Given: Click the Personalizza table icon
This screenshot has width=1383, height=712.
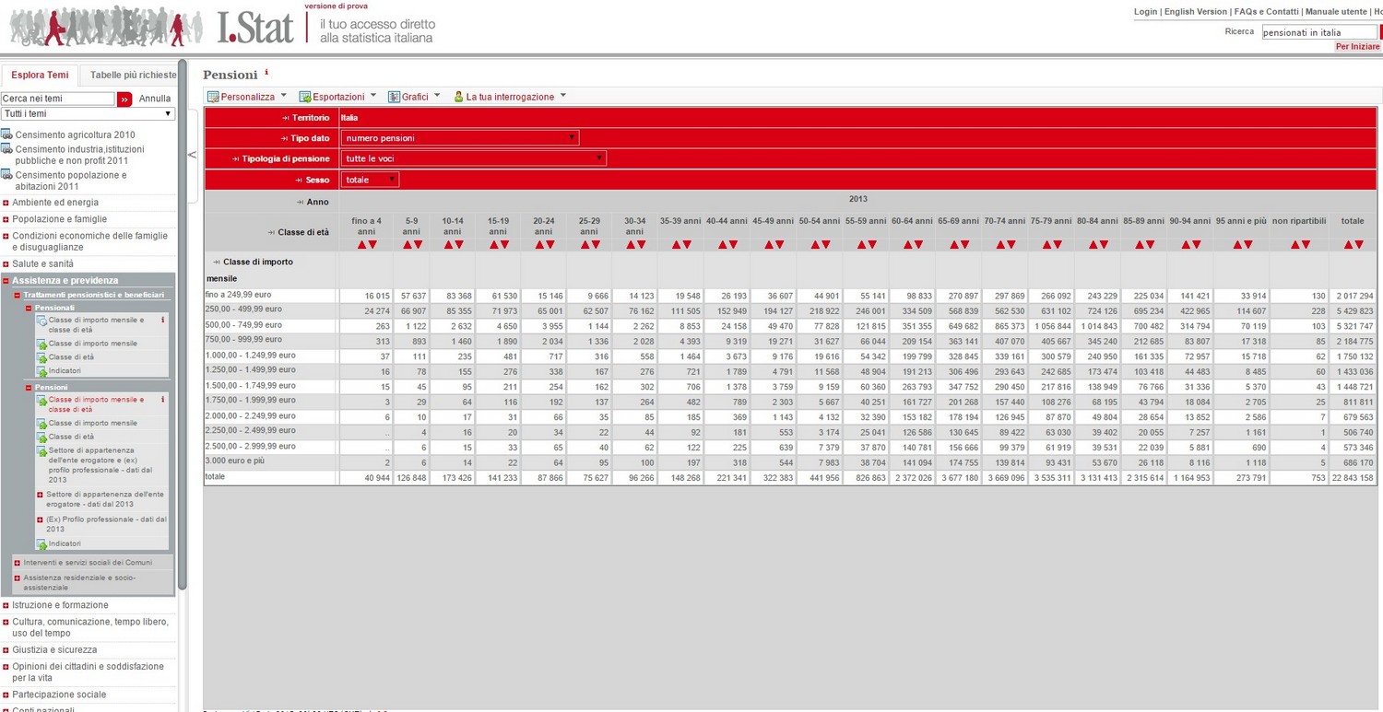Looking at the screenshot, I should [x=212, y=97].
